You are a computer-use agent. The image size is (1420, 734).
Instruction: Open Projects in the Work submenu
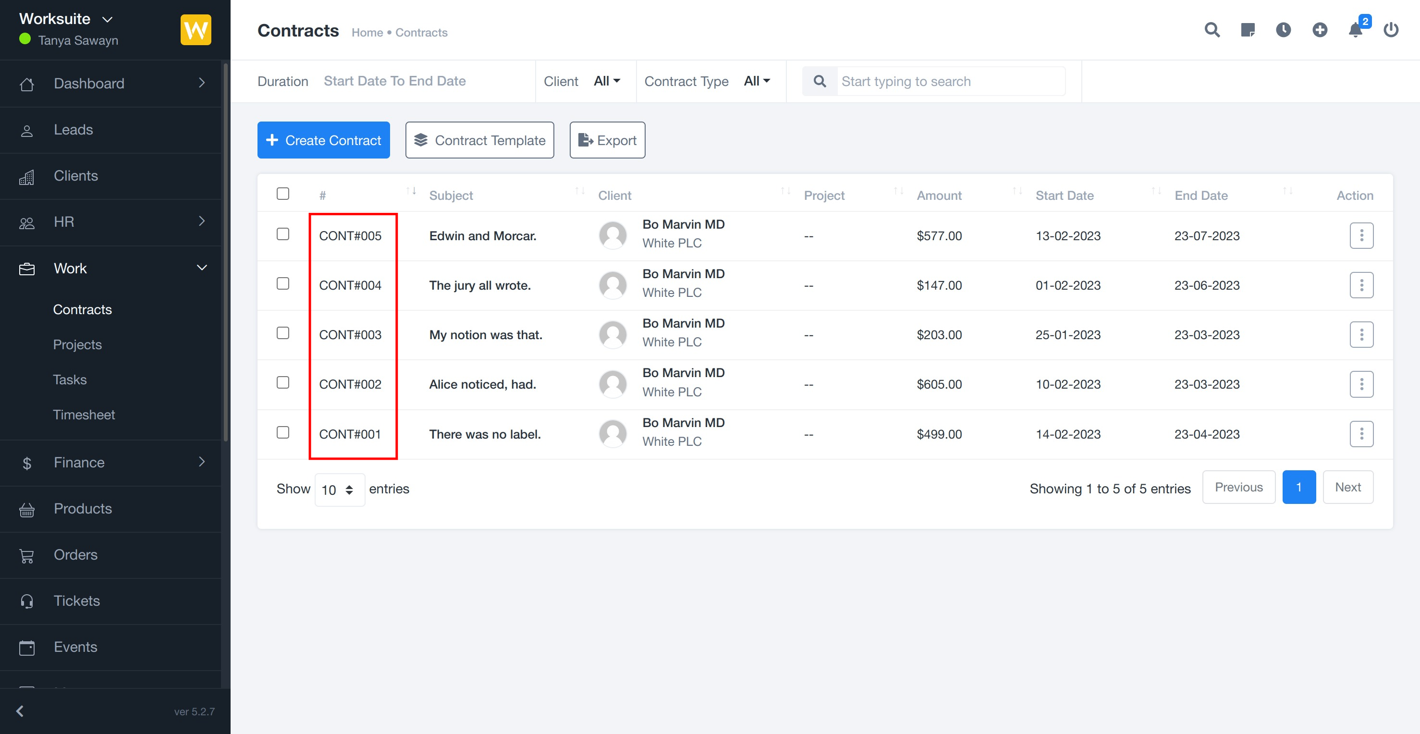coord(77,344)
